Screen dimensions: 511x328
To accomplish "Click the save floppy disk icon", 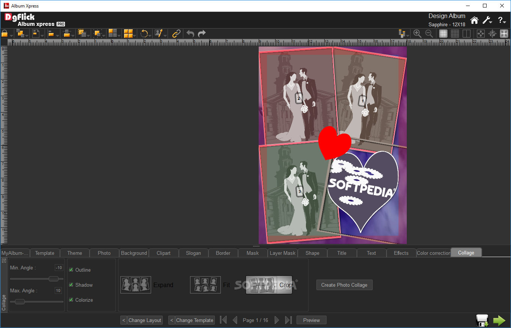I will pyautogui.click(x=483, y=320).
